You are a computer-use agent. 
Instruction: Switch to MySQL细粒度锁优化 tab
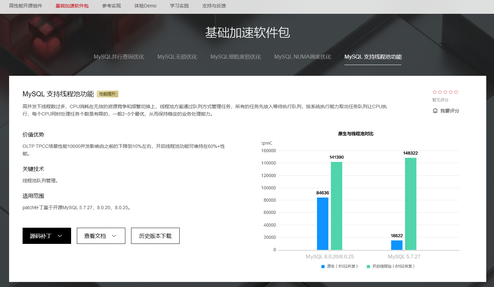tap(236, 57)
